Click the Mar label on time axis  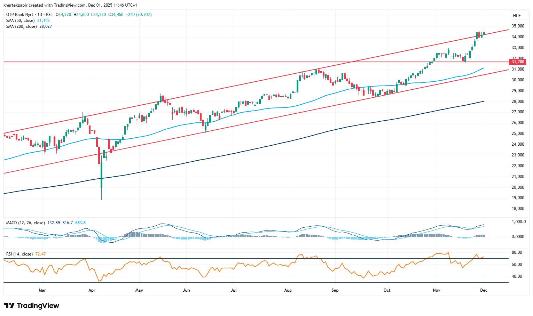[x=42, y=290]
